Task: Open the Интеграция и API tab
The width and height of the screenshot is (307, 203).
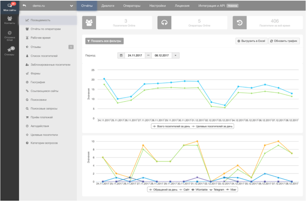Action: coord(211,6)
